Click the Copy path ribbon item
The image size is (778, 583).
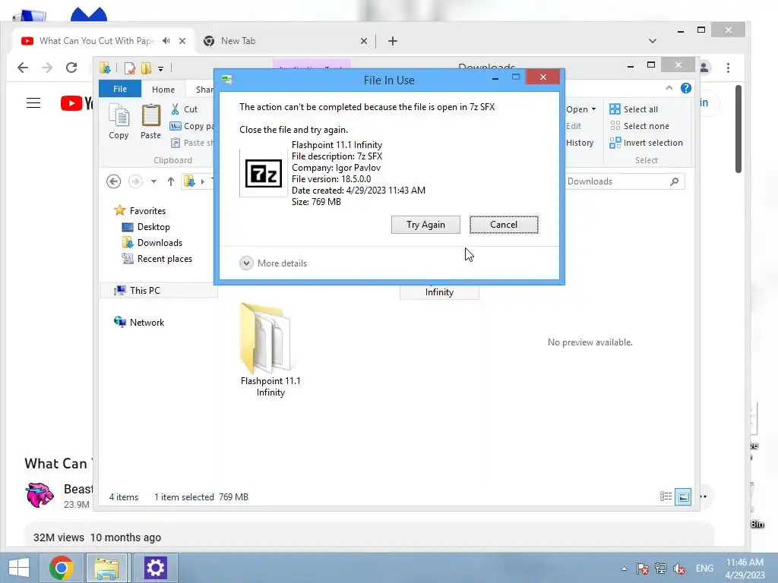pyautogui.click(x=192, y=126)
